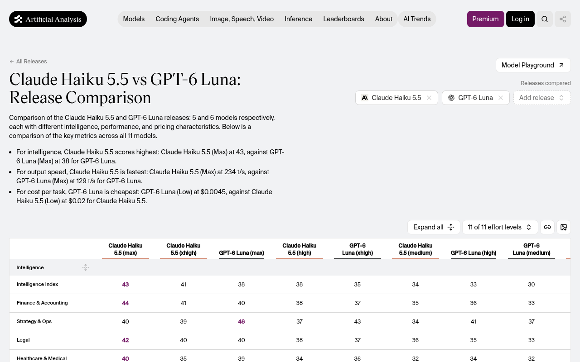Click GPT-6 Luna (medium) column header
The image size is (580, 362).
tap(532, 249)
